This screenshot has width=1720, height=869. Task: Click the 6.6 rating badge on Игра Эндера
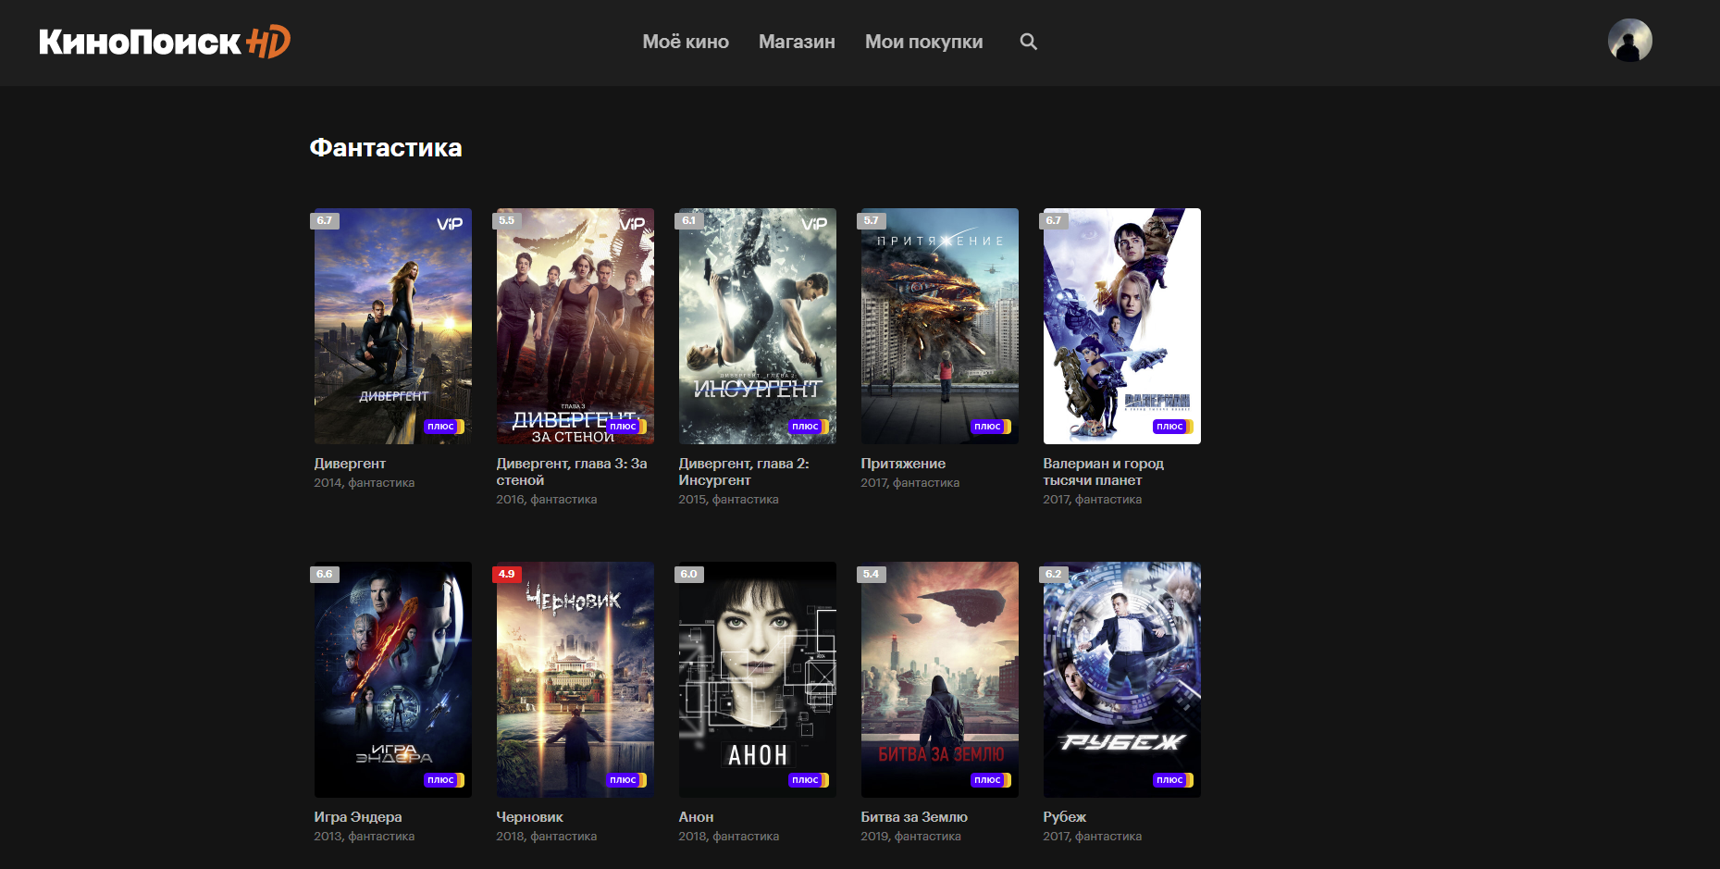(x=325, y=574)
